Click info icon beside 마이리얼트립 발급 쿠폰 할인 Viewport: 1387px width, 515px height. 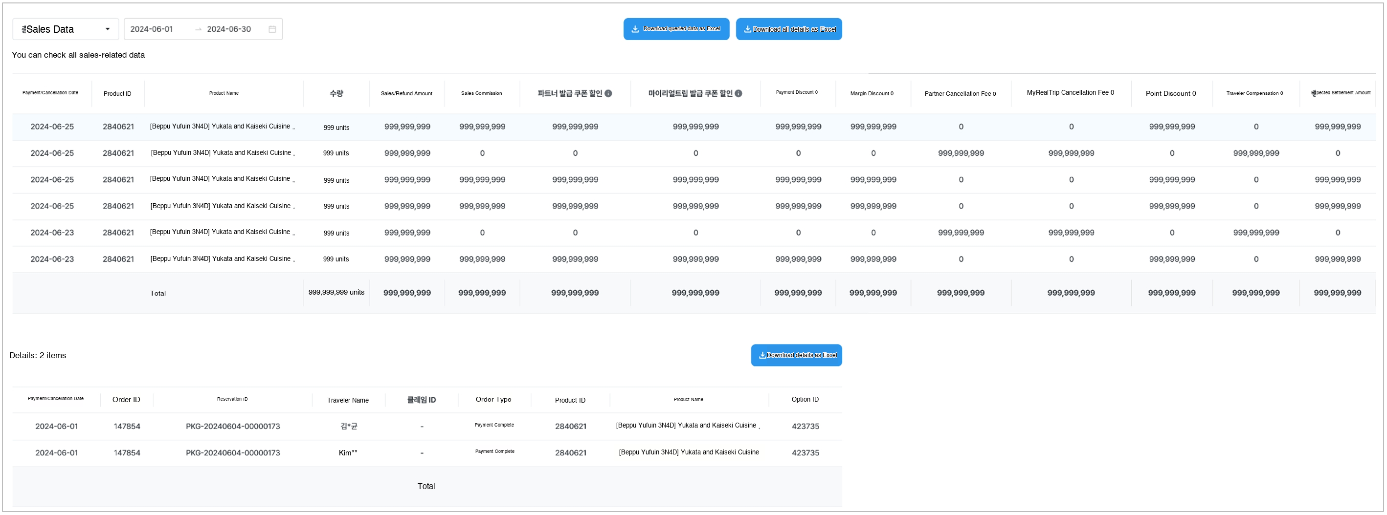coord(738,93)
